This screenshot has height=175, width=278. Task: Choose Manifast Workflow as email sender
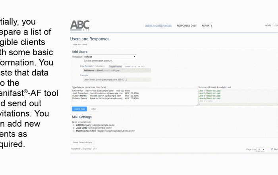[74, 131]
